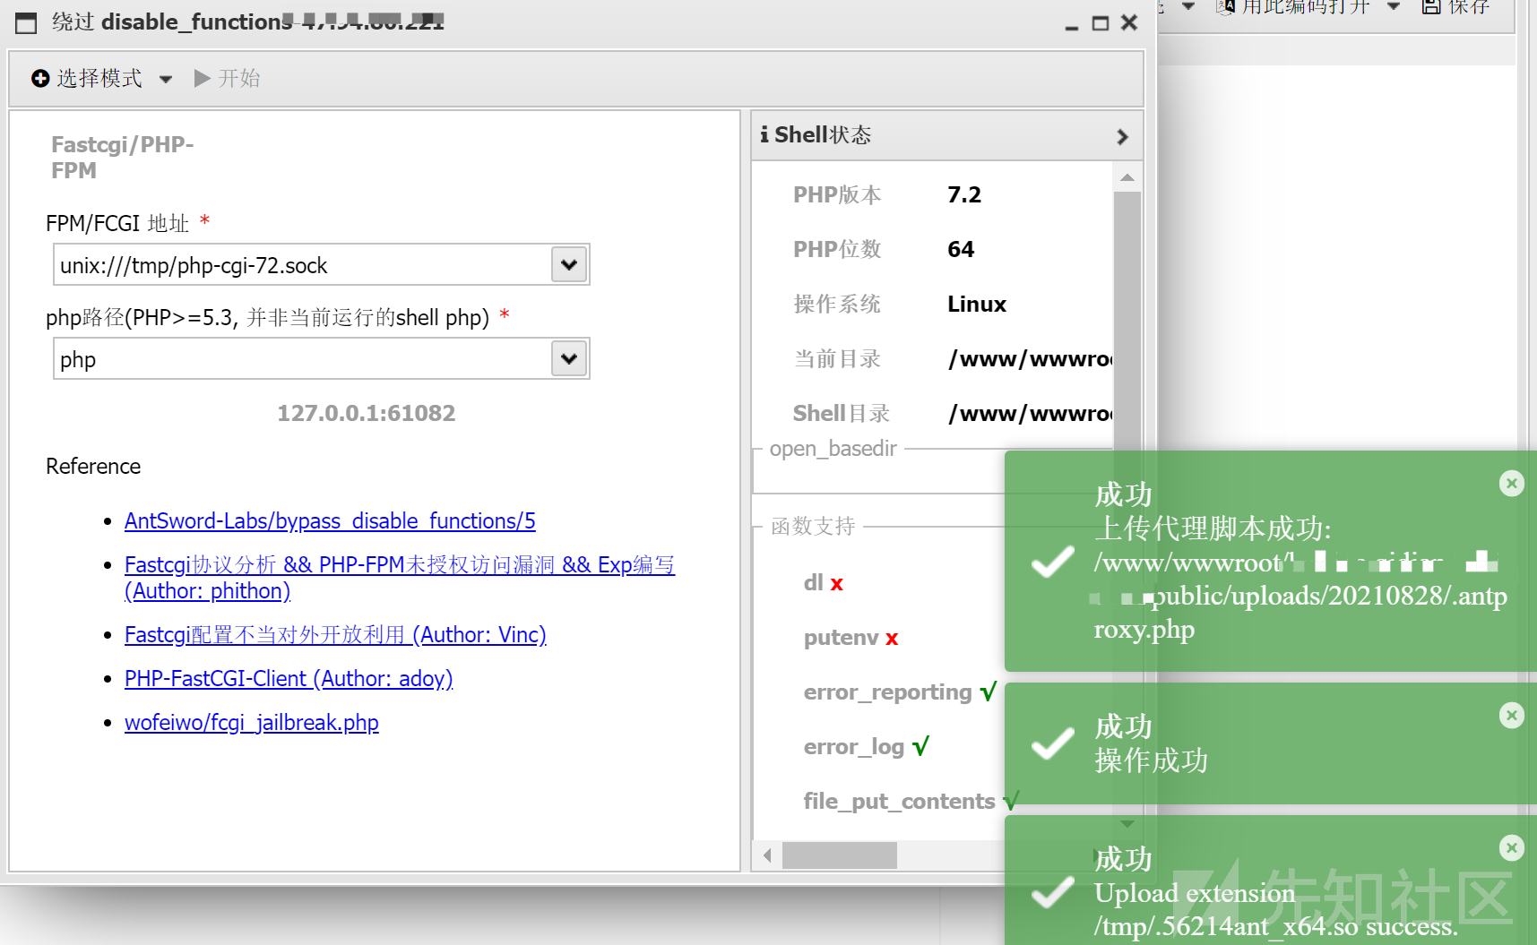This screenshot has height=945, width=1537.
Task: Open PHP-FastCGI-Client by adoy link
Action: [x=289, y=679]
